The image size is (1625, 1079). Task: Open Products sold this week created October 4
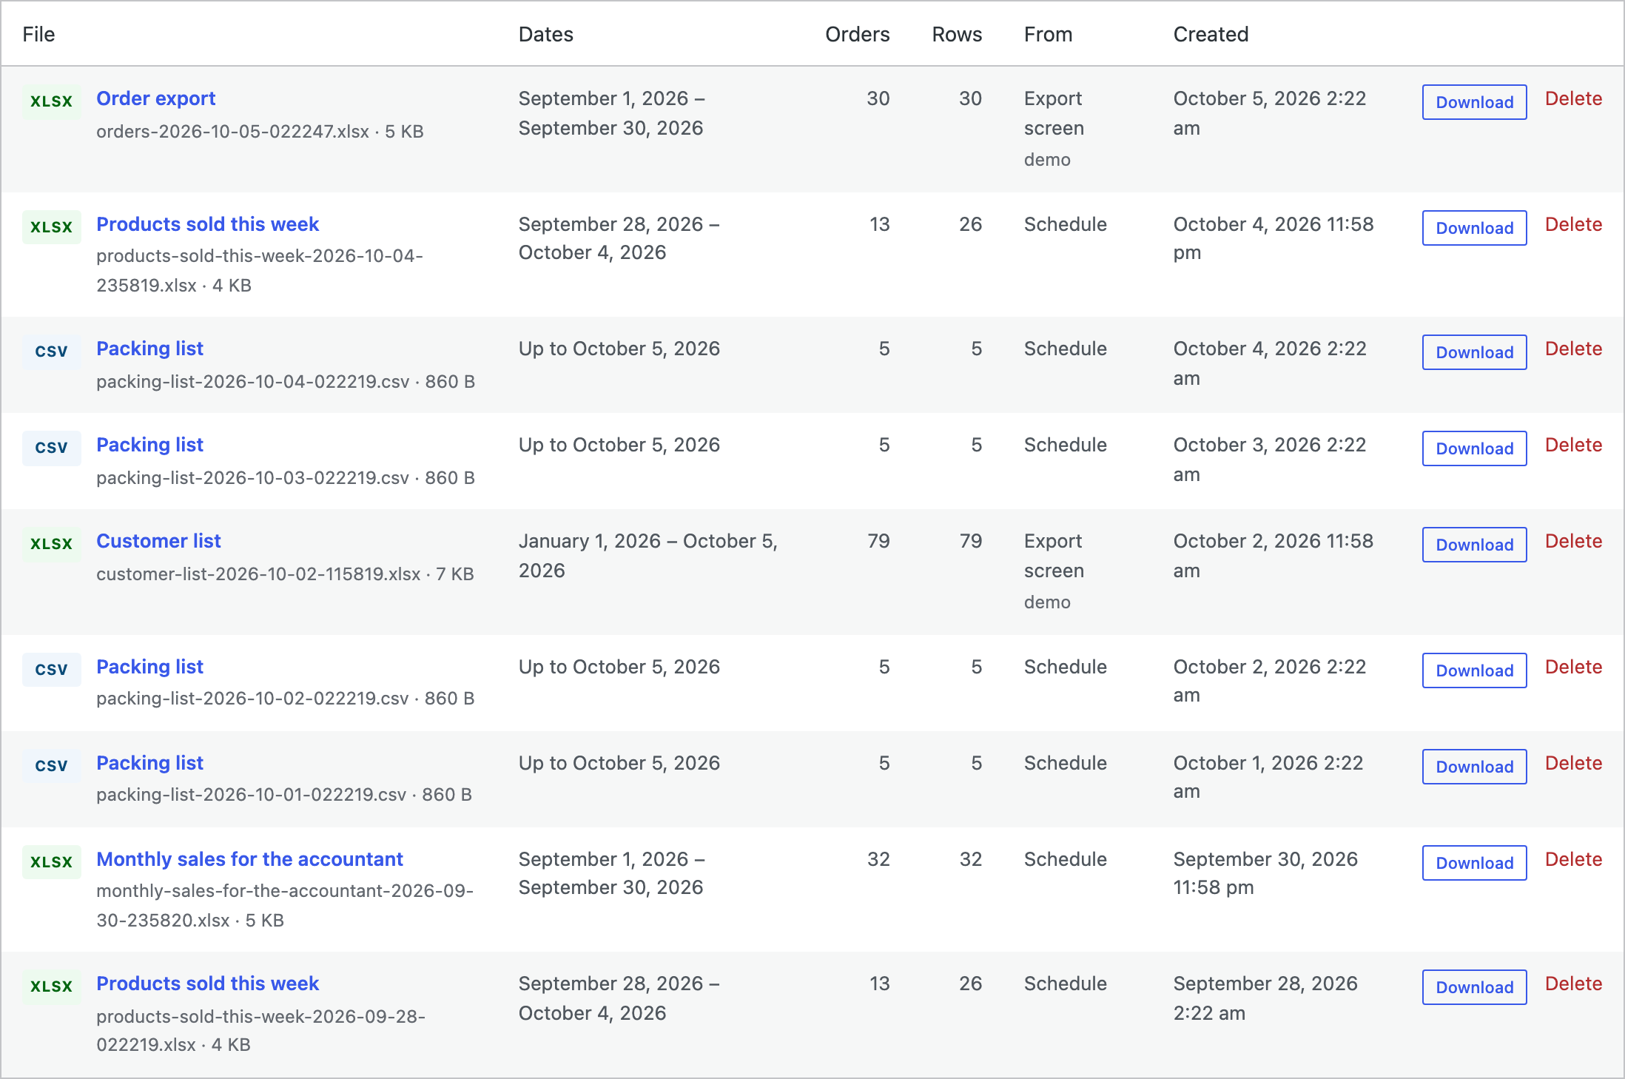208,224
